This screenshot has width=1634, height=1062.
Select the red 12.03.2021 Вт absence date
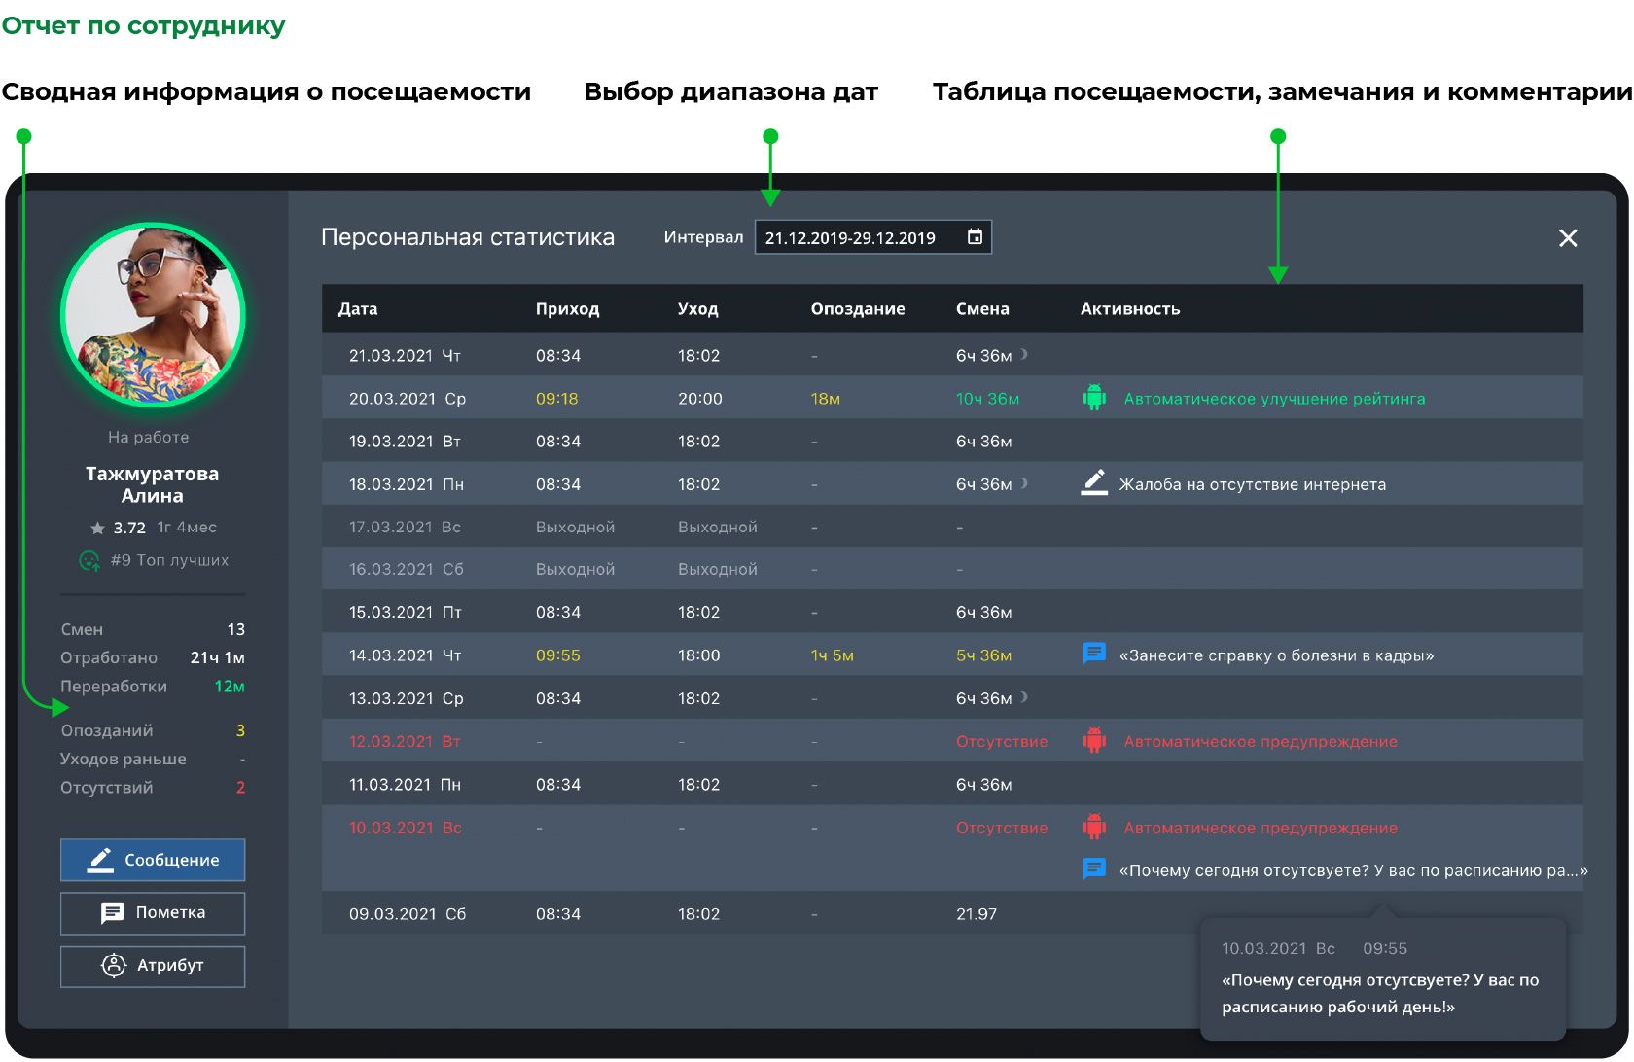click(405, 741)
